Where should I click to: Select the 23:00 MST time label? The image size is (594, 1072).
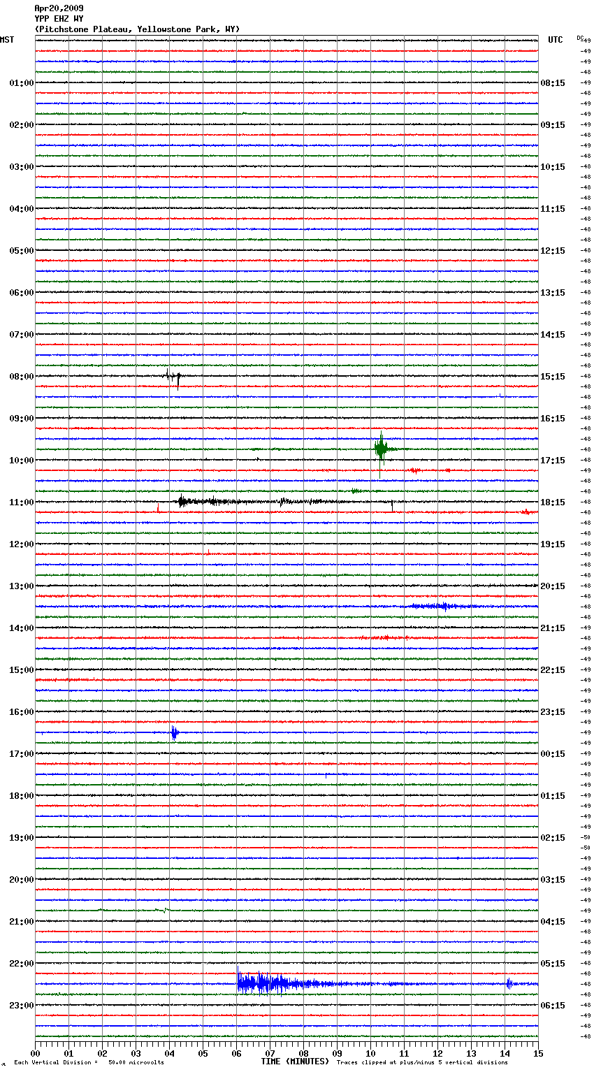[22, 1006]
